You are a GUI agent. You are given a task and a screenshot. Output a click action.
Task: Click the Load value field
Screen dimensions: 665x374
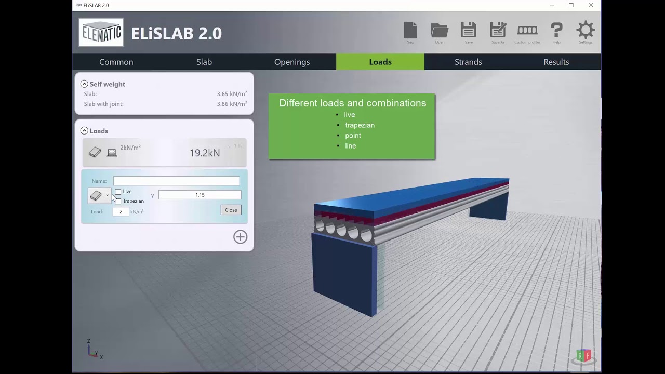point(121,211)
